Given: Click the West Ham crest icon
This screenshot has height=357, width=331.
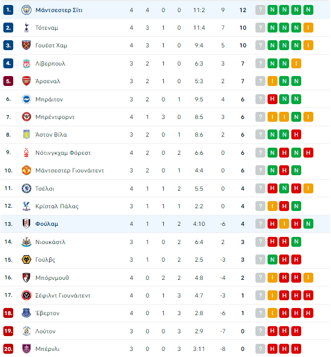Looking at the screenshot, I should click(x=26, y=45).
